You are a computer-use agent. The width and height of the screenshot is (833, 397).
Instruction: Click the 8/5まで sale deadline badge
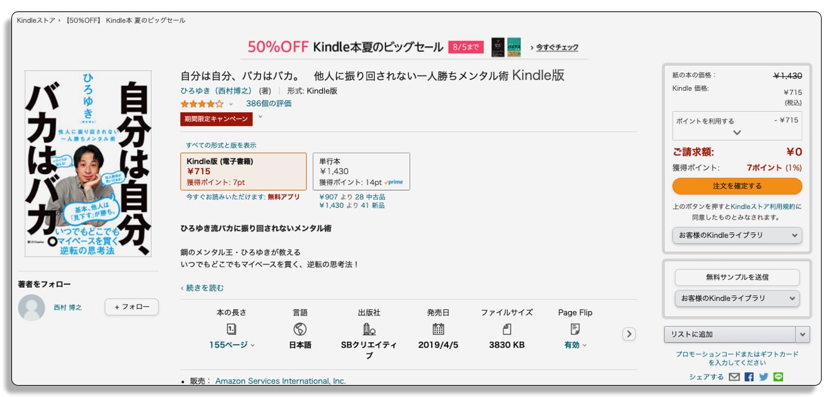pyautogui.click(x=466, y=47)
